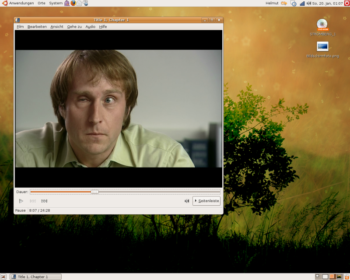This screenshot has height=280, width=350.
Task: Maximize the Title 1, Chapter 1 window
Action: click(212, 20)
